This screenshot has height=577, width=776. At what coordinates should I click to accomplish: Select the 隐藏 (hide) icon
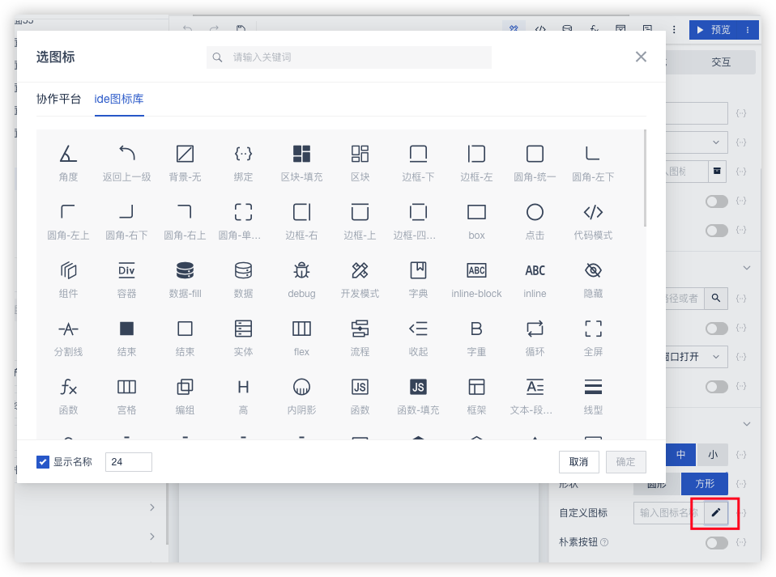point(593,270)
